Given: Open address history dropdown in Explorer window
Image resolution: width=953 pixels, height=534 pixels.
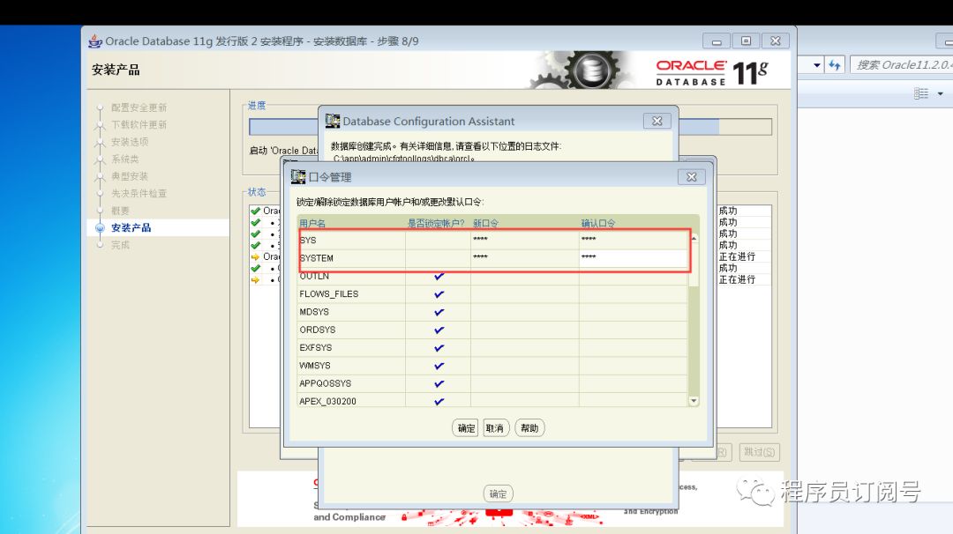Looking at the screenshot, I should [817, 65].
